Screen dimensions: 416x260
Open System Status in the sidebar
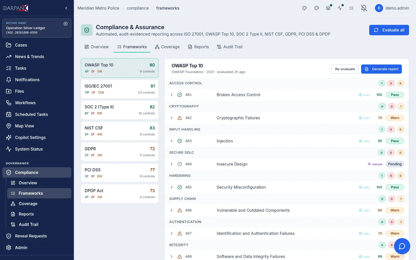tap(37, 149)
